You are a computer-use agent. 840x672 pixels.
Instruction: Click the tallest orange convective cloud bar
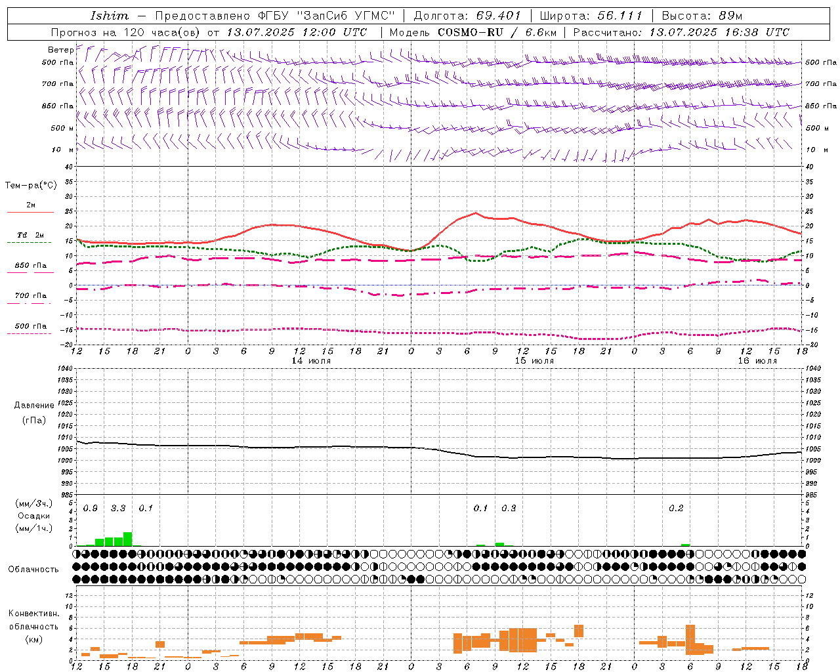(690, 640)
